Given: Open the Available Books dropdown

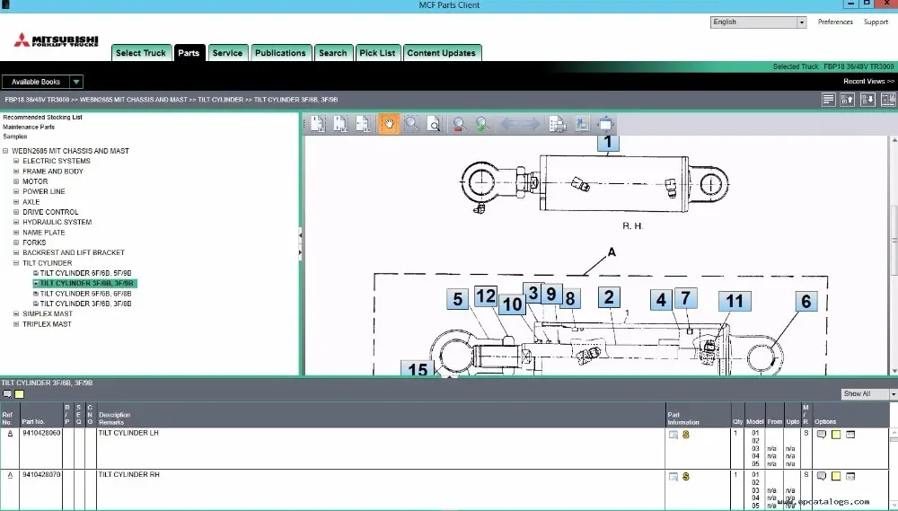Looking at the screenshot, I should tap(75, 82).
